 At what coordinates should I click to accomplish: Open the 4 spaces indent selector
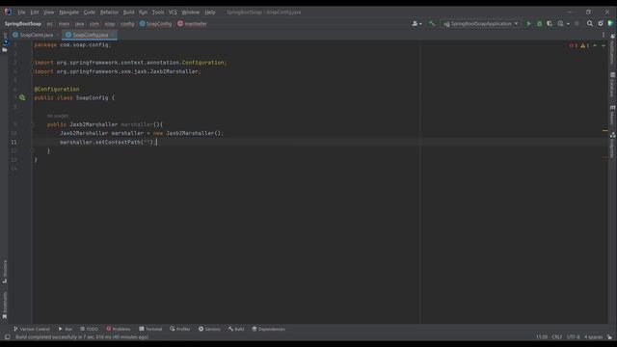point(594,337)
